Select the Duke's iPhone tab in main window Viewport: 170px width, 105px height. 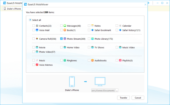pos(12,9)
